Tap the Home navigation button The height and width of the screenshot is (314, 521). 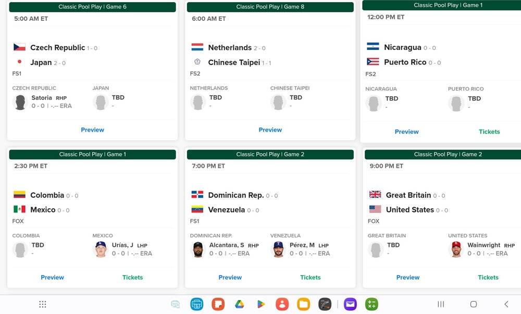474,304
